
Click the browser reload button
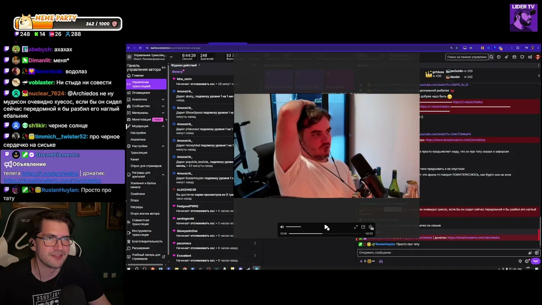pyautogui.click(x=141, y=48)
